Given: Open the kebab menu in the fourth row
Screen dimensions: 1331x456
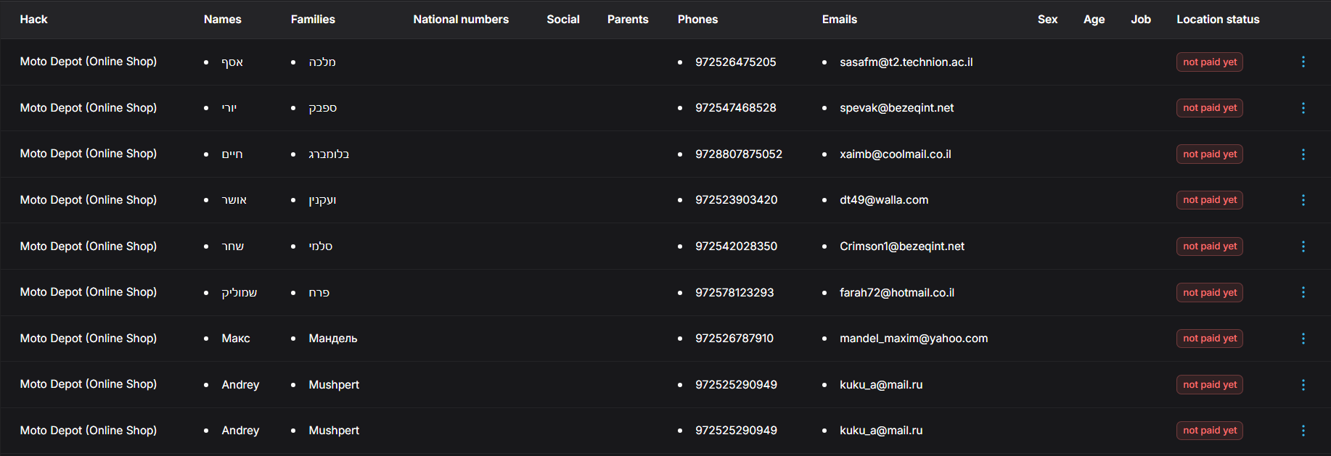Looking at the screenshot, I should (1303, 200).
